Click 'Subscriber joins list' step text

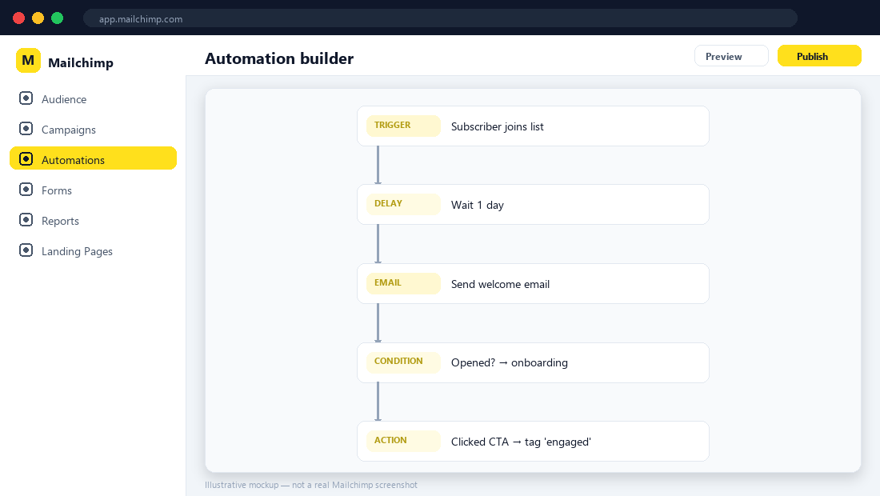[498, 127]
